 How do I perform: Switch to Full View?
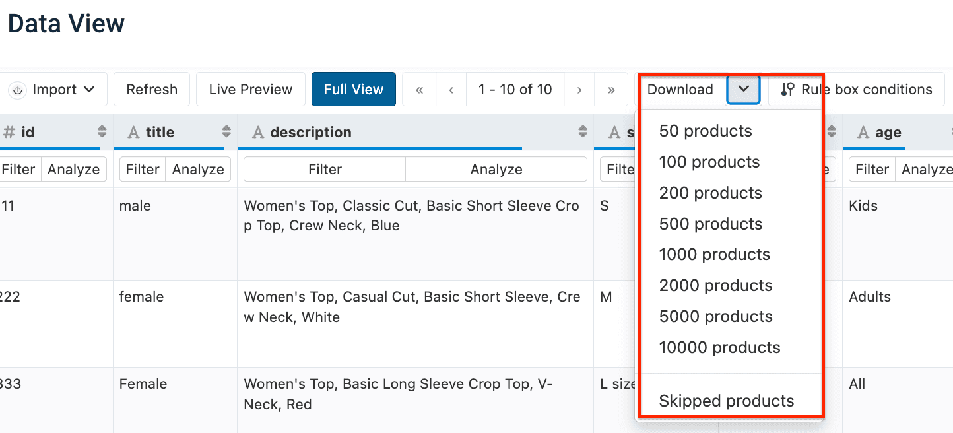click(353, 90)
